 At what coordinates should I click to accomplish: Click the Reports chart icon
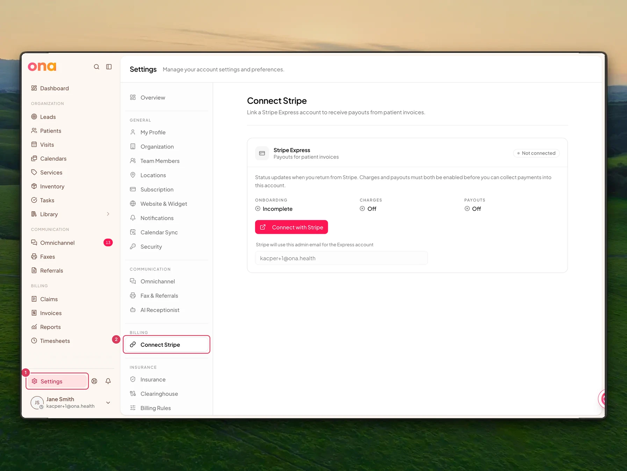[x=34, y=327]
